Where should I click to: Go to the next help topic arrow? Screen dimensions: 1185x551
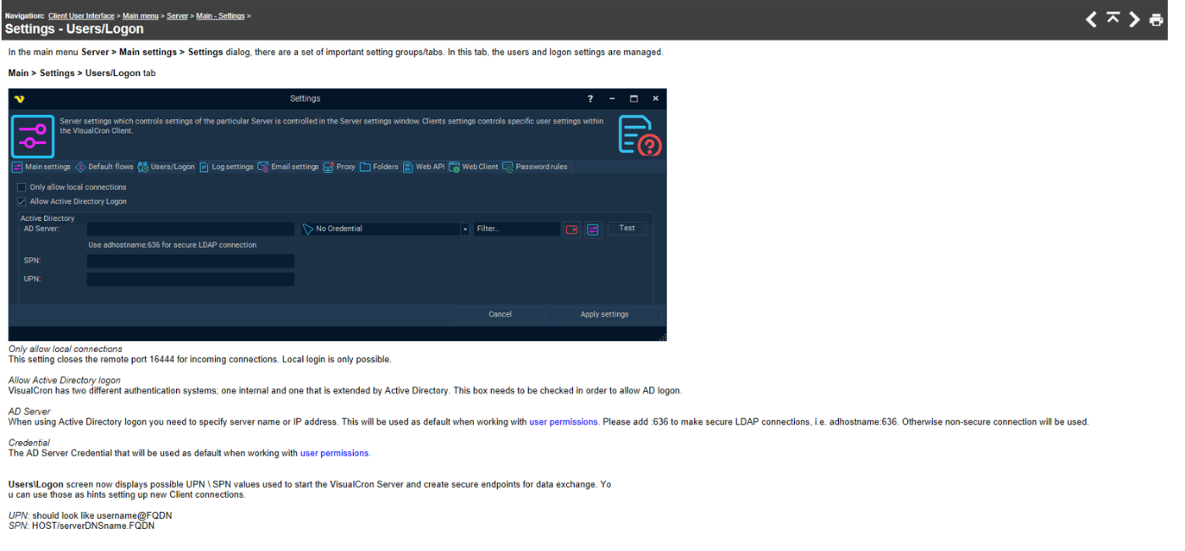coord(1134,19)
